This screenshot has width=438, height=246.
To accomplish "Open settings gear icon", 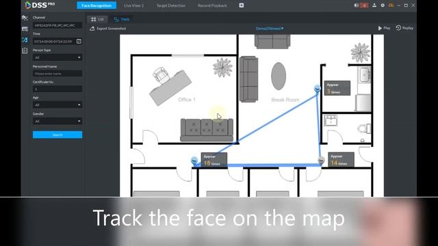I will pyautogui.click(x=383, y=5).
